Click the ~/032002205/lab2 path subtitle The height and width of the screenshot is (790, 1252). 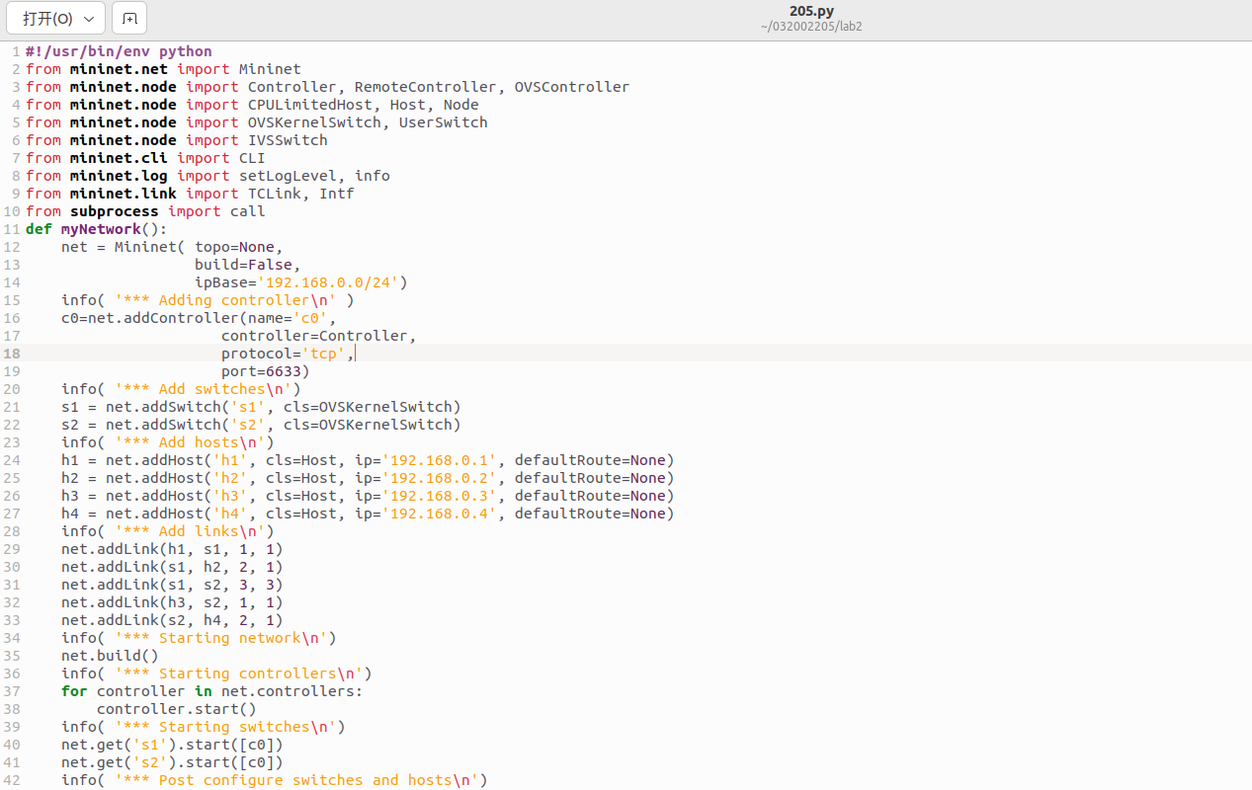[x=811, y=27]
